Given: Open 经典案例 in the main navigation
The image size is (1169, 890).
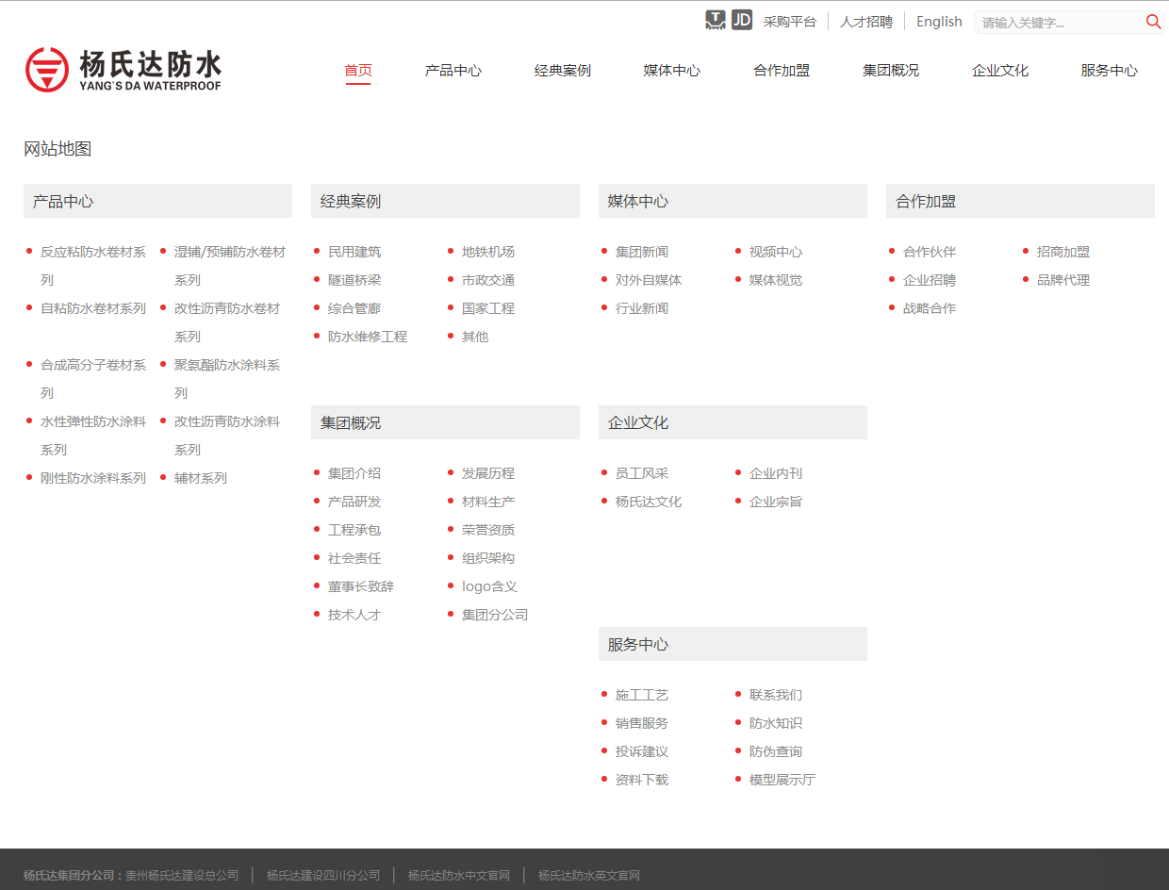Looking at the screenshot, I should pos(563,71).
